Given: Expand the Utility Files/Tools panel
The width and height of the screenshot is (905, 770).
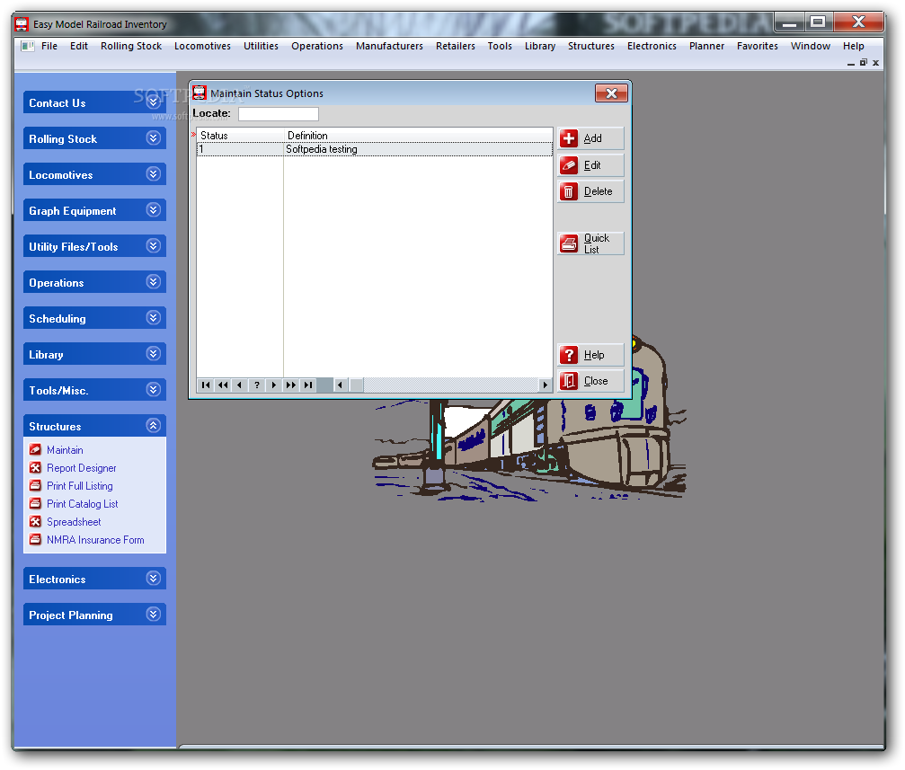Looking at the screenshot, I should [153, 246].
